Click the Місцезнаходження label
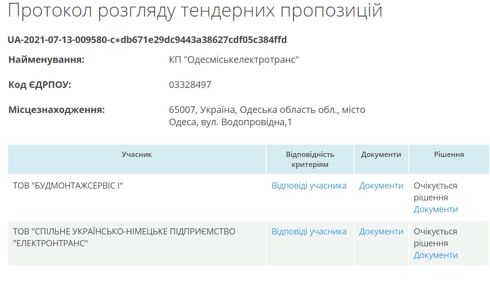 pos(57,110)
